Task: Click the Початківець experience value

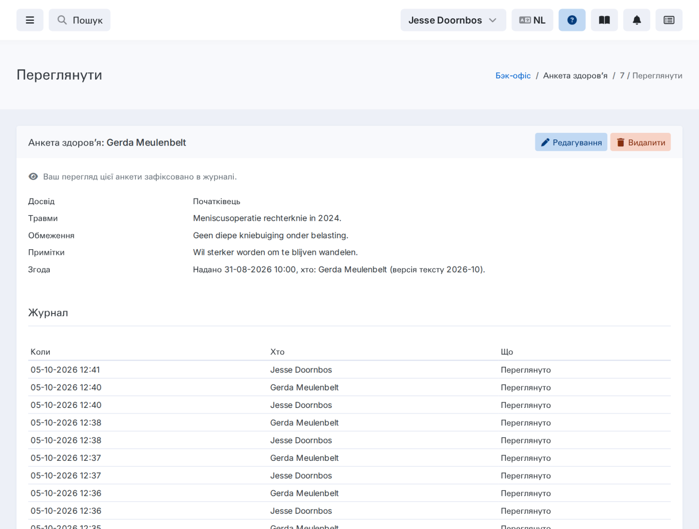Action: tap(217, 202)
